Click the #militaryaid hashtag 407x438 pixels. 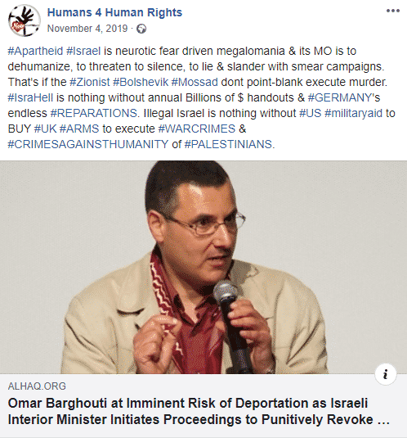[x=354, y=113]
